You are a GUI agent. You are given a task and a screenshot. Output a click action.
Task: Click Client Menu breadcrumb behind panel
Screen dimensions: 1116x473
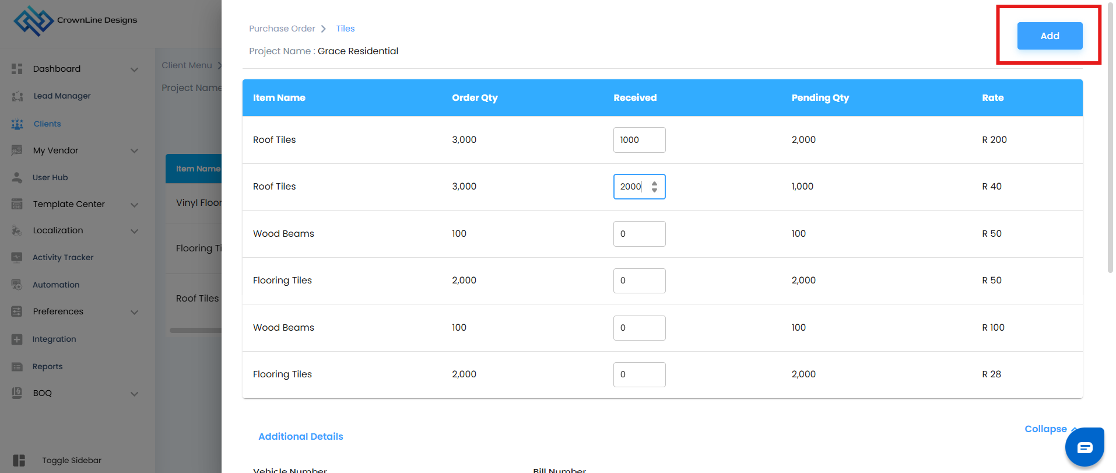coord(187,65)
